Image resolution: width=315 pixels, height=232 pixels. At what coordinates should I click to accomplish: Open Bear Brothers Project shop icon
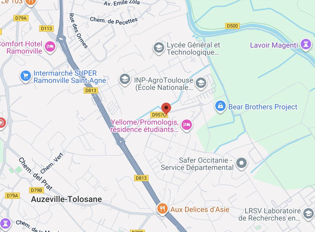pos(220,107)
